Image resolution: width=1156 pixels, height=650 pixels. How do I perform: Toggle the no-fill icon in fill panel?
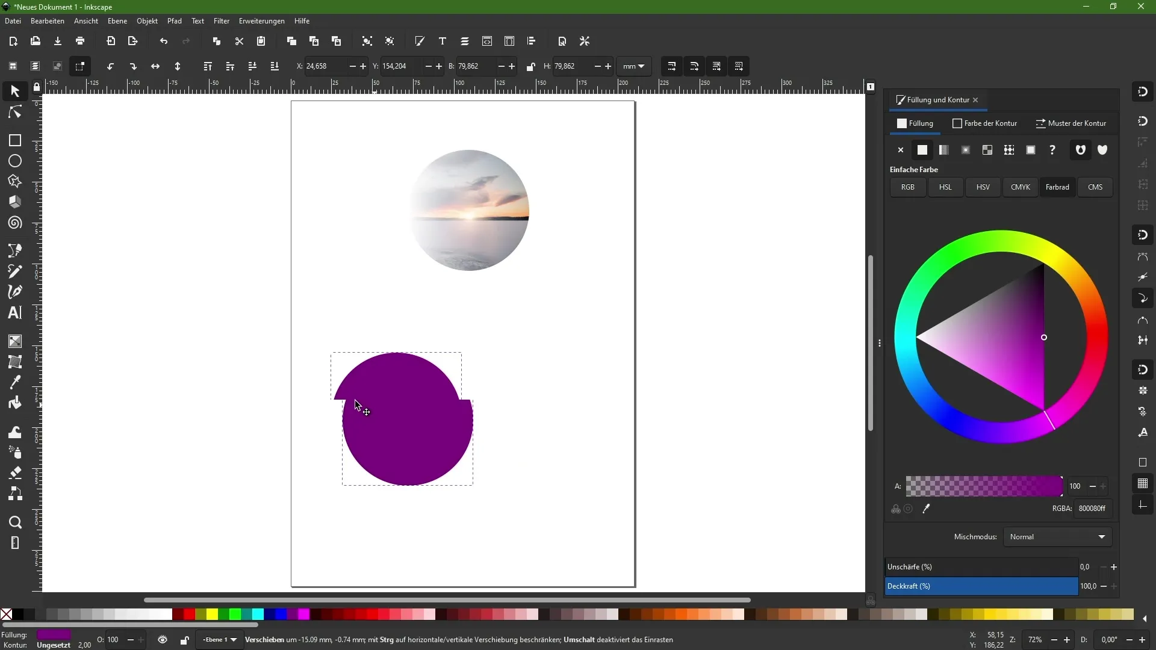pos(901,150)
